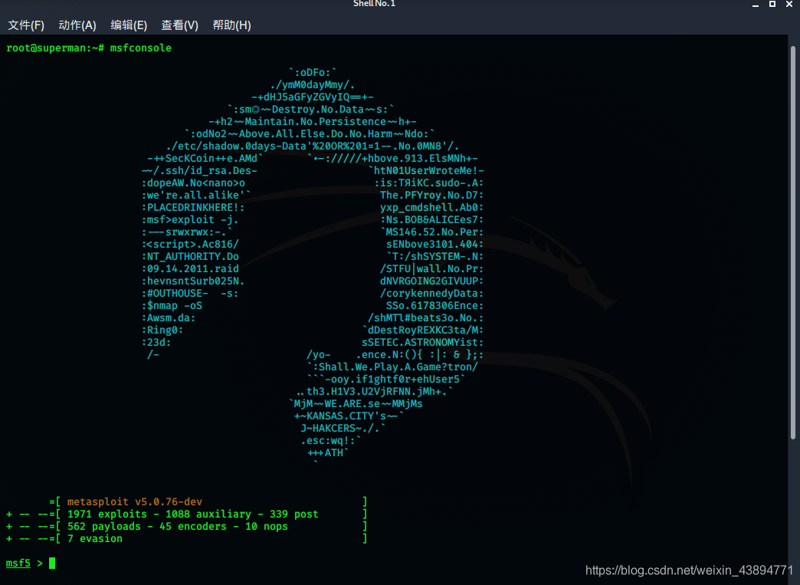The height and width of the screenshot is (585, 800).
Task: Click the 'J~HAKCERS~./.' banner line
Action: click(343, 428)
